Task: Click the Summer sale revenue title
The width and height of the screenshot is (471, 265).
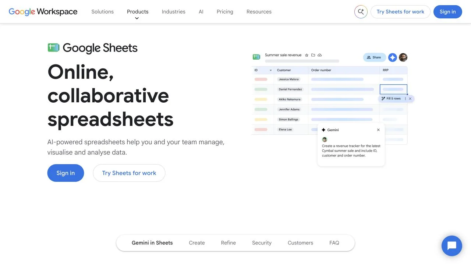Action: pyautogui.click(x=283, y=55)
